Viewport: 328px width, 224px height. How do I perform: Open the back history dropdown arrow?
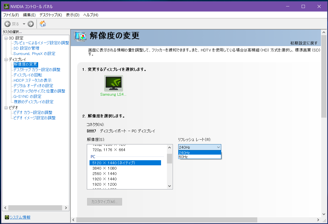pos(24,24)
